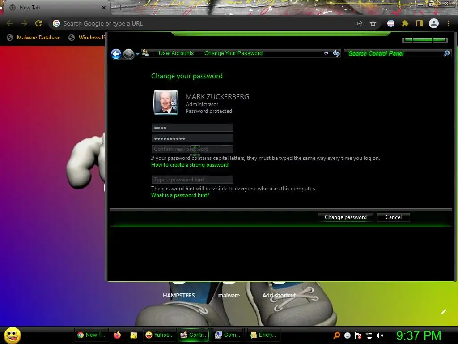Open the Malware Database bookmark

coord(34,38)
